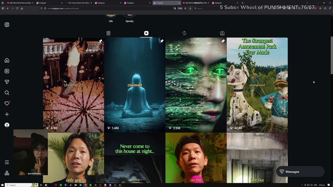The image size is (333, 187).
Task: Open Instagram home via the logo icon
Action: click(7, 25)
